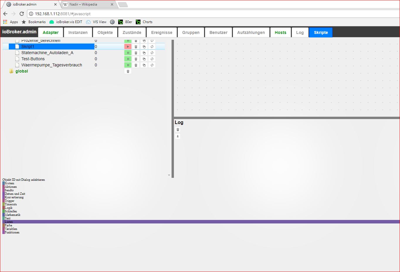Clear the Log panel with trash icon
The image size is (400, 272).
pyautogui.click(x=178, y=130)
